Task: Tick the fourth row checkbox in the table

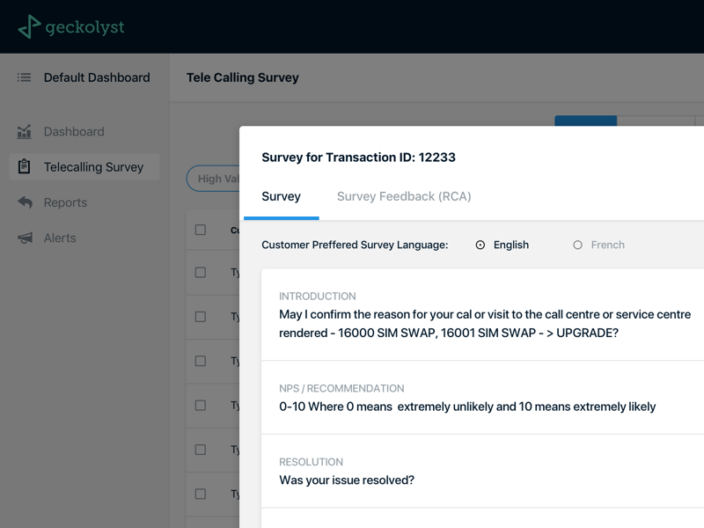Action: point(201,406)
